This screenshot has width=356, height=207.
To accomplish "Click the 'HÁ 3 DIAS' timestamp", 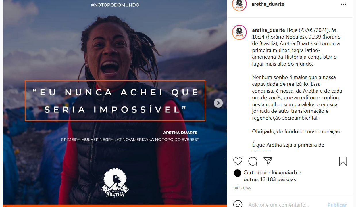I will click(x=242, y=188).
